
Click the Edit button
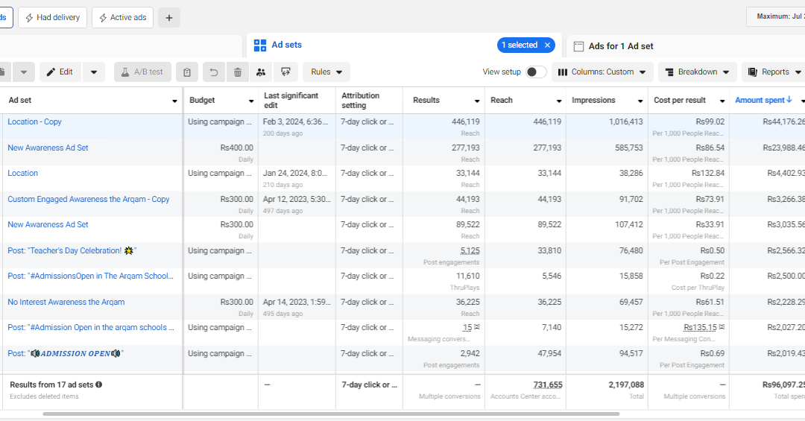60,72
